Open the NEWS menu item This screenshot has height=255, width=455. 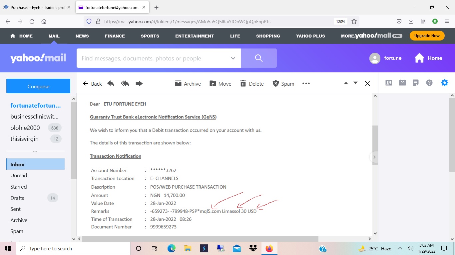pos(82,36)
